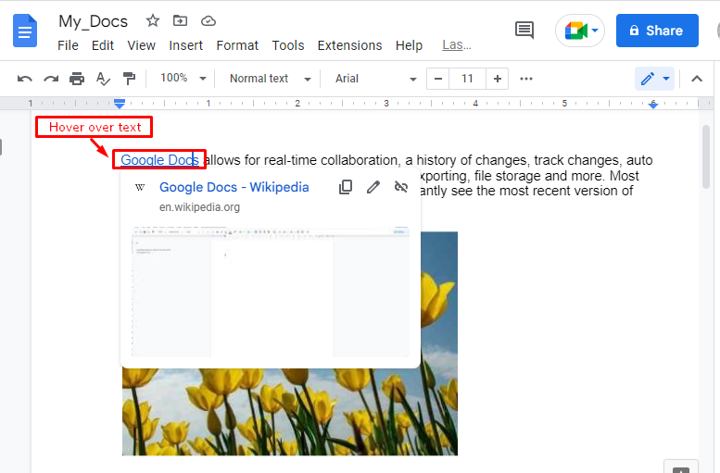This screenshot has height=473, width=720.
Task: Increase font size with plus button
Action: (497, 79)
